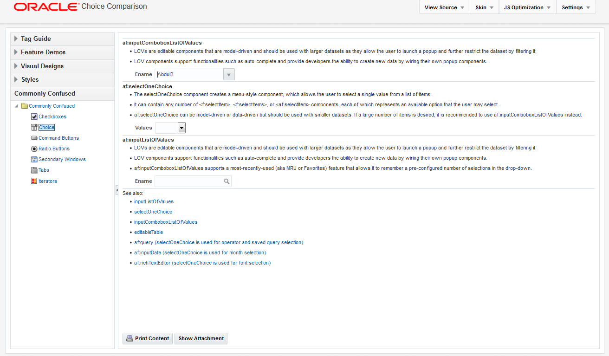Select Checkboxes in the tree
This screenshot has height=356, width=609.
[52, 117]
